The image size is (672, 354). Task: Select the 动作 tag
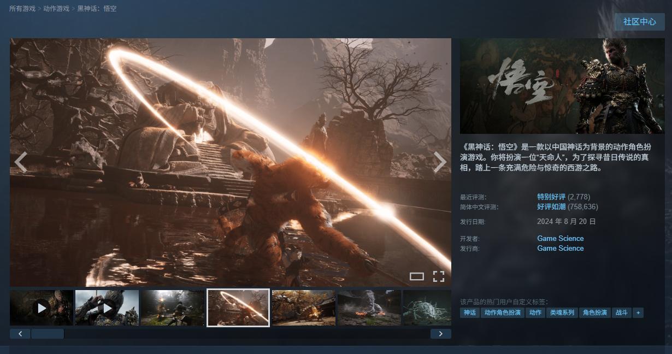(x=535, y=313)
